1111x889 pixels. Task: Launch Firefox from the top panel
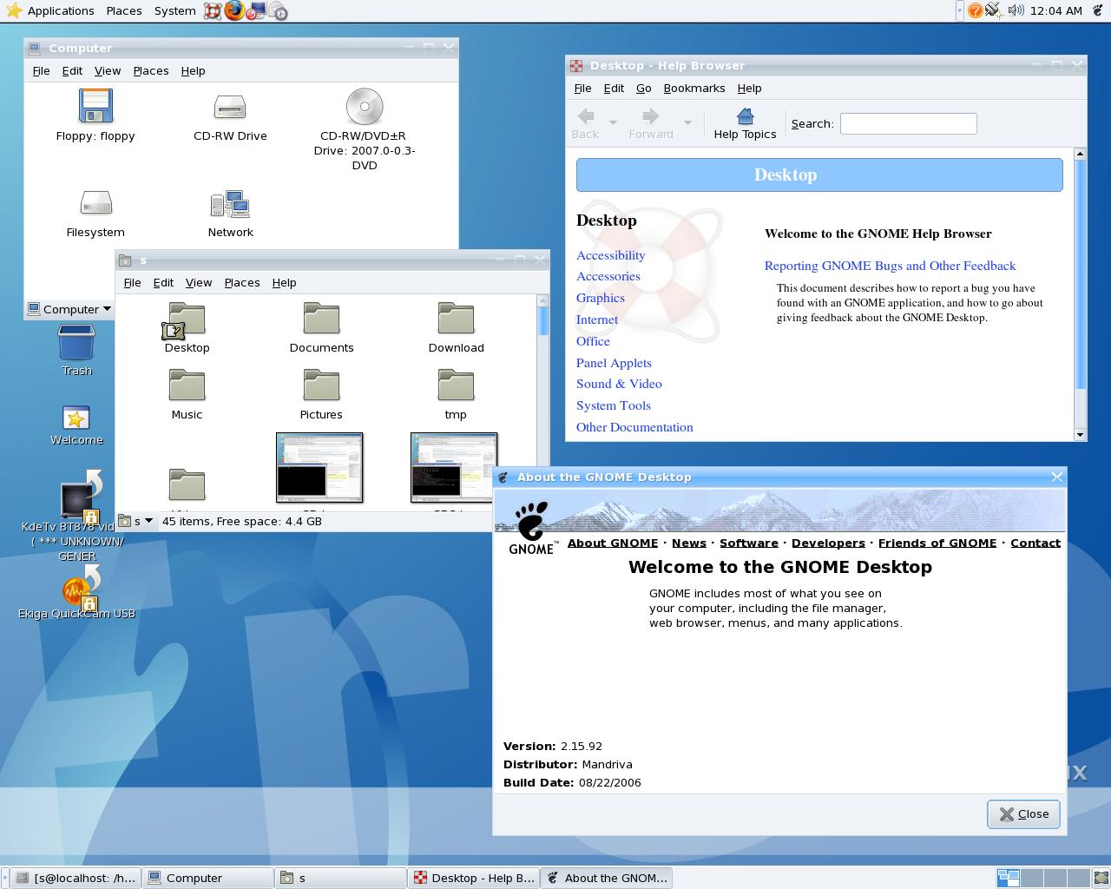click(234, 10)
